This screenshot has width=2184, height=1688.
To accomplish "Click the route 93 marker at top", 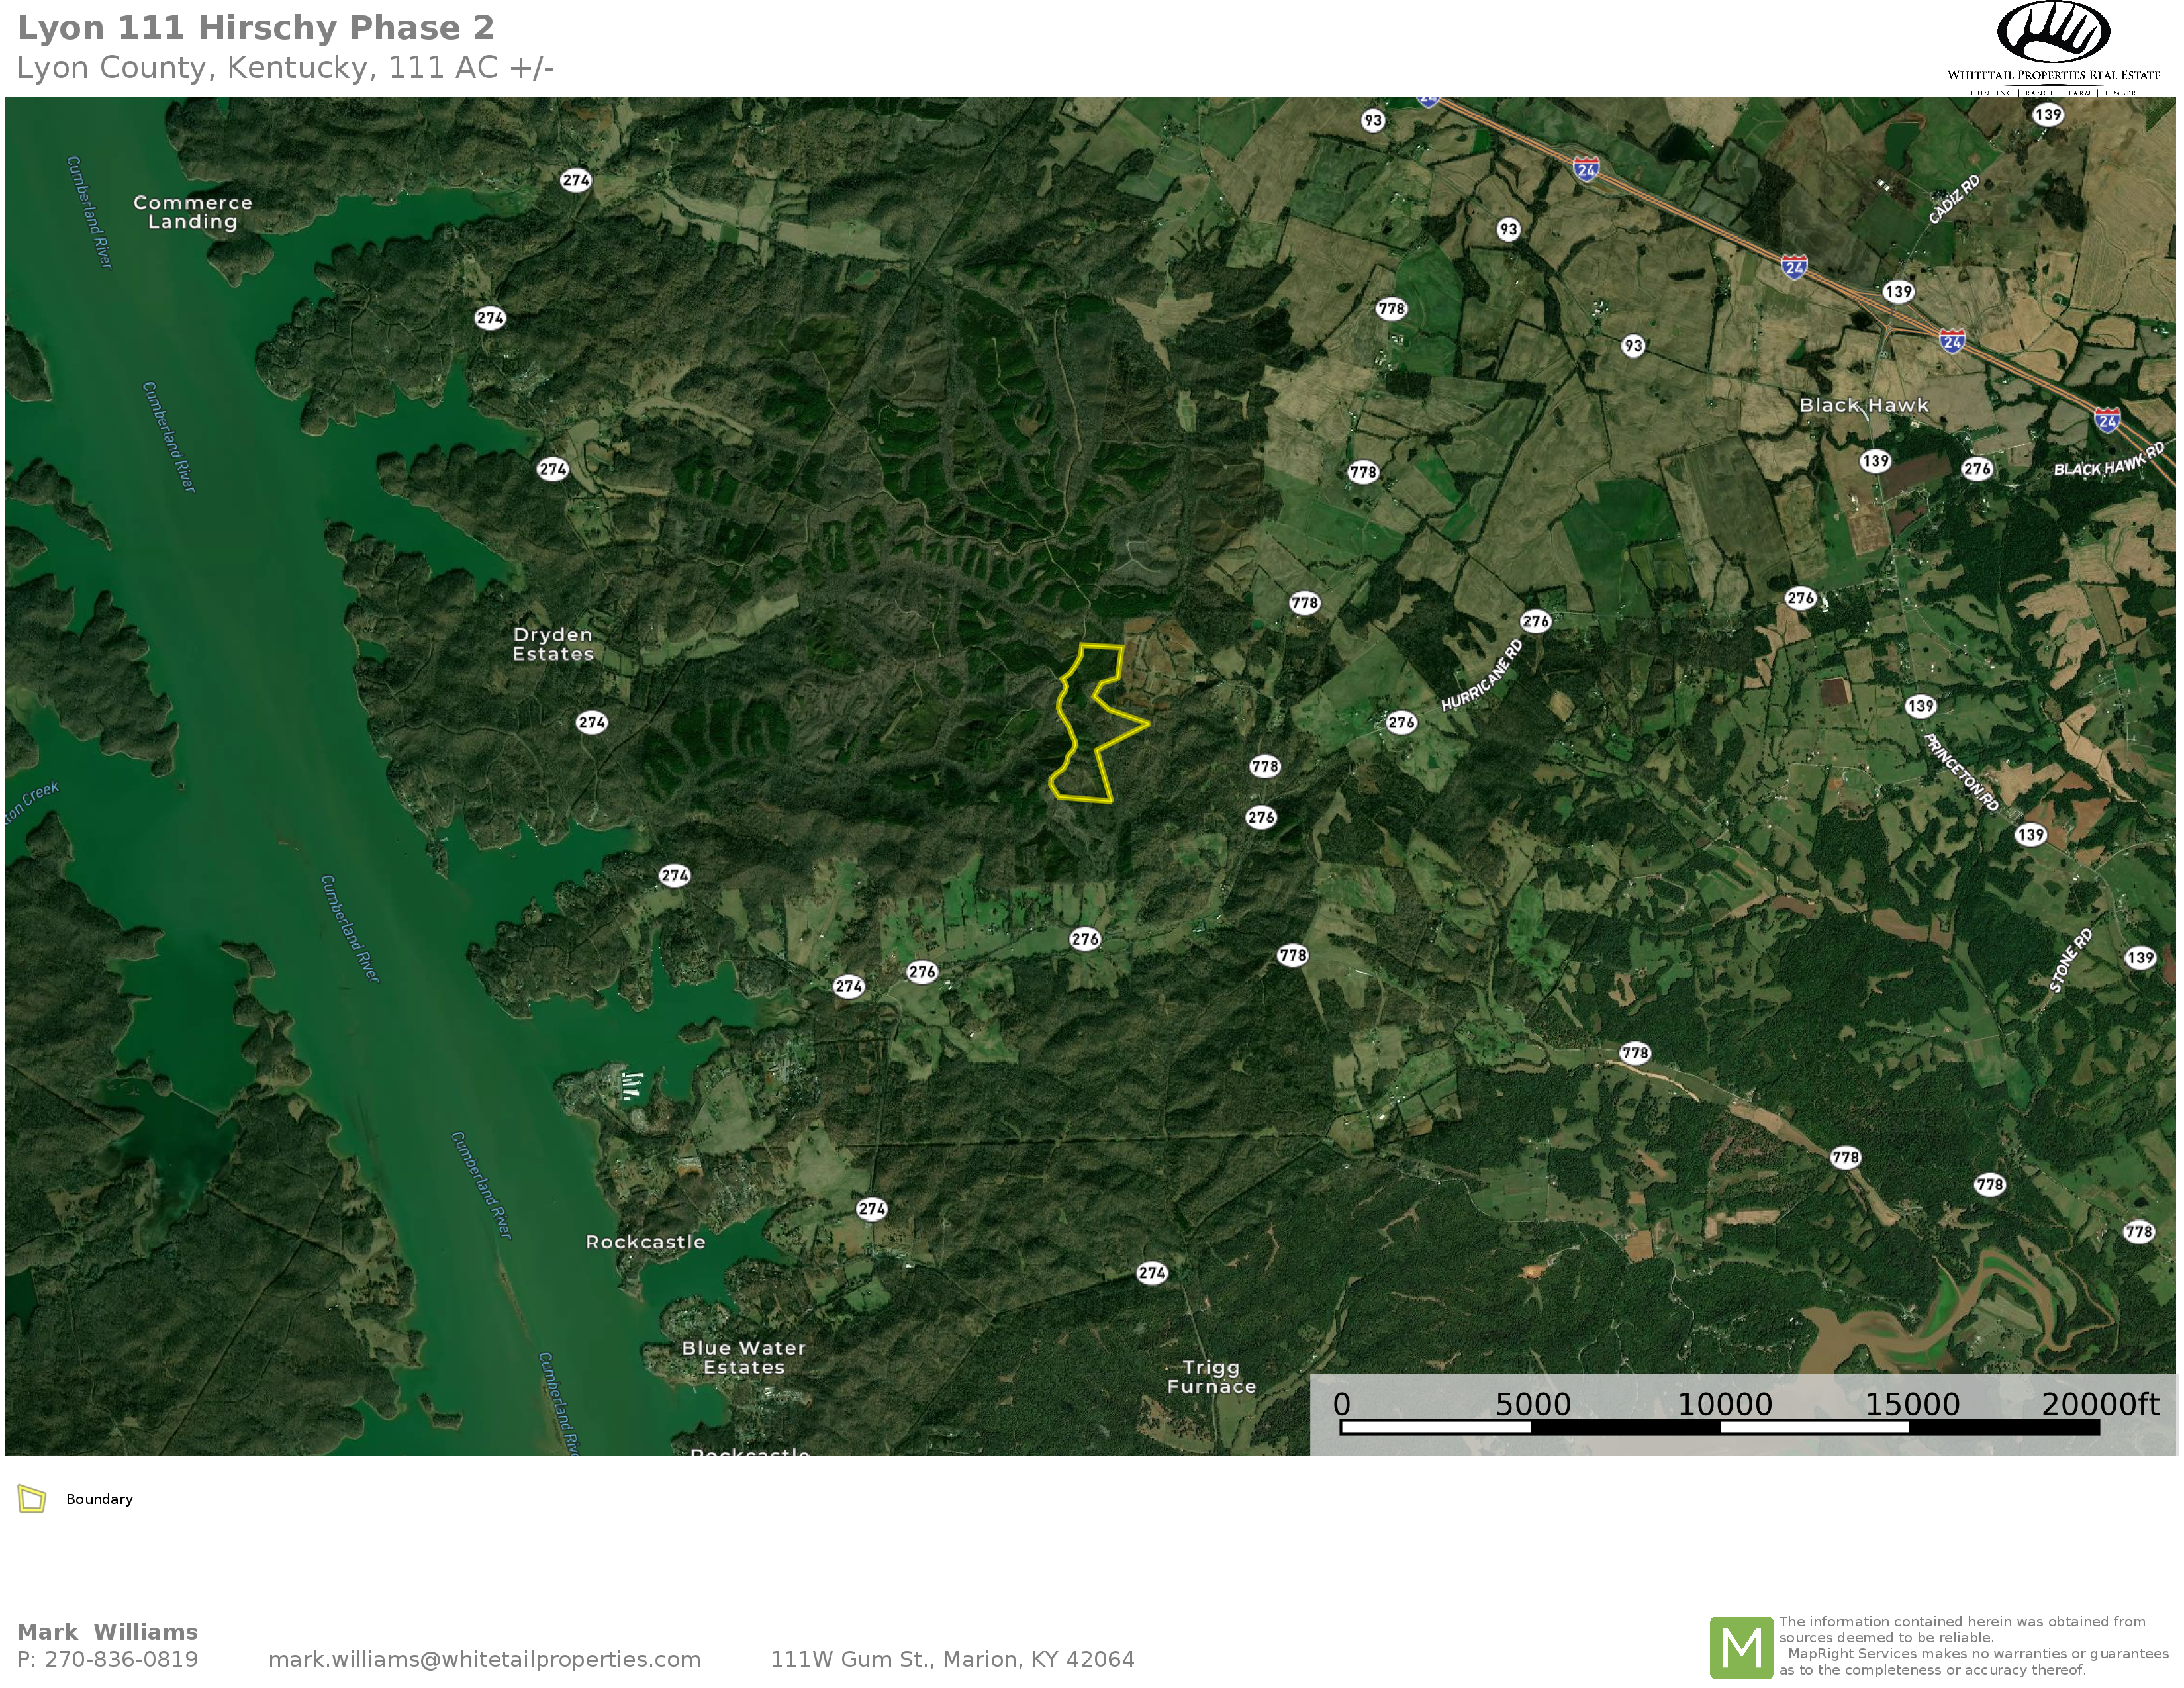I will [1373, 121].
